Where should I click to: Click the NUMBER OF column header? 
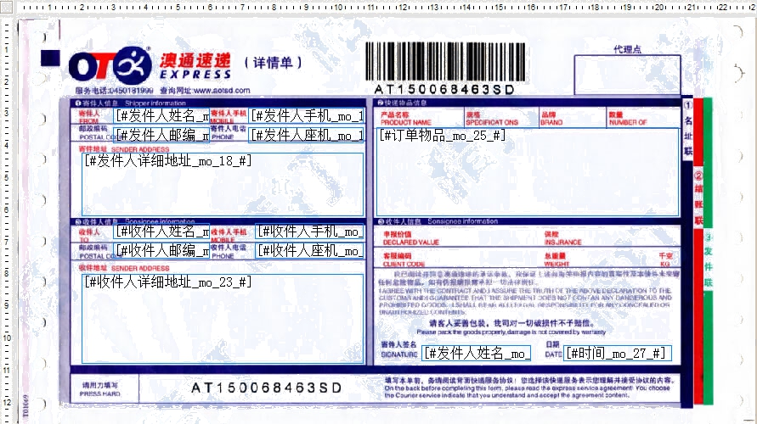tap(628, 122)
